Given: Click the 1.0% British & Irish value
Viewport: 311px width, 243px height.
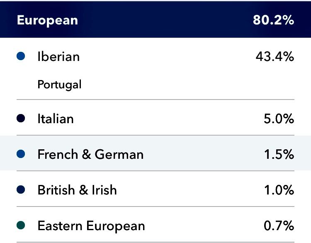Looking at the screenshot, I should point(279,190).
